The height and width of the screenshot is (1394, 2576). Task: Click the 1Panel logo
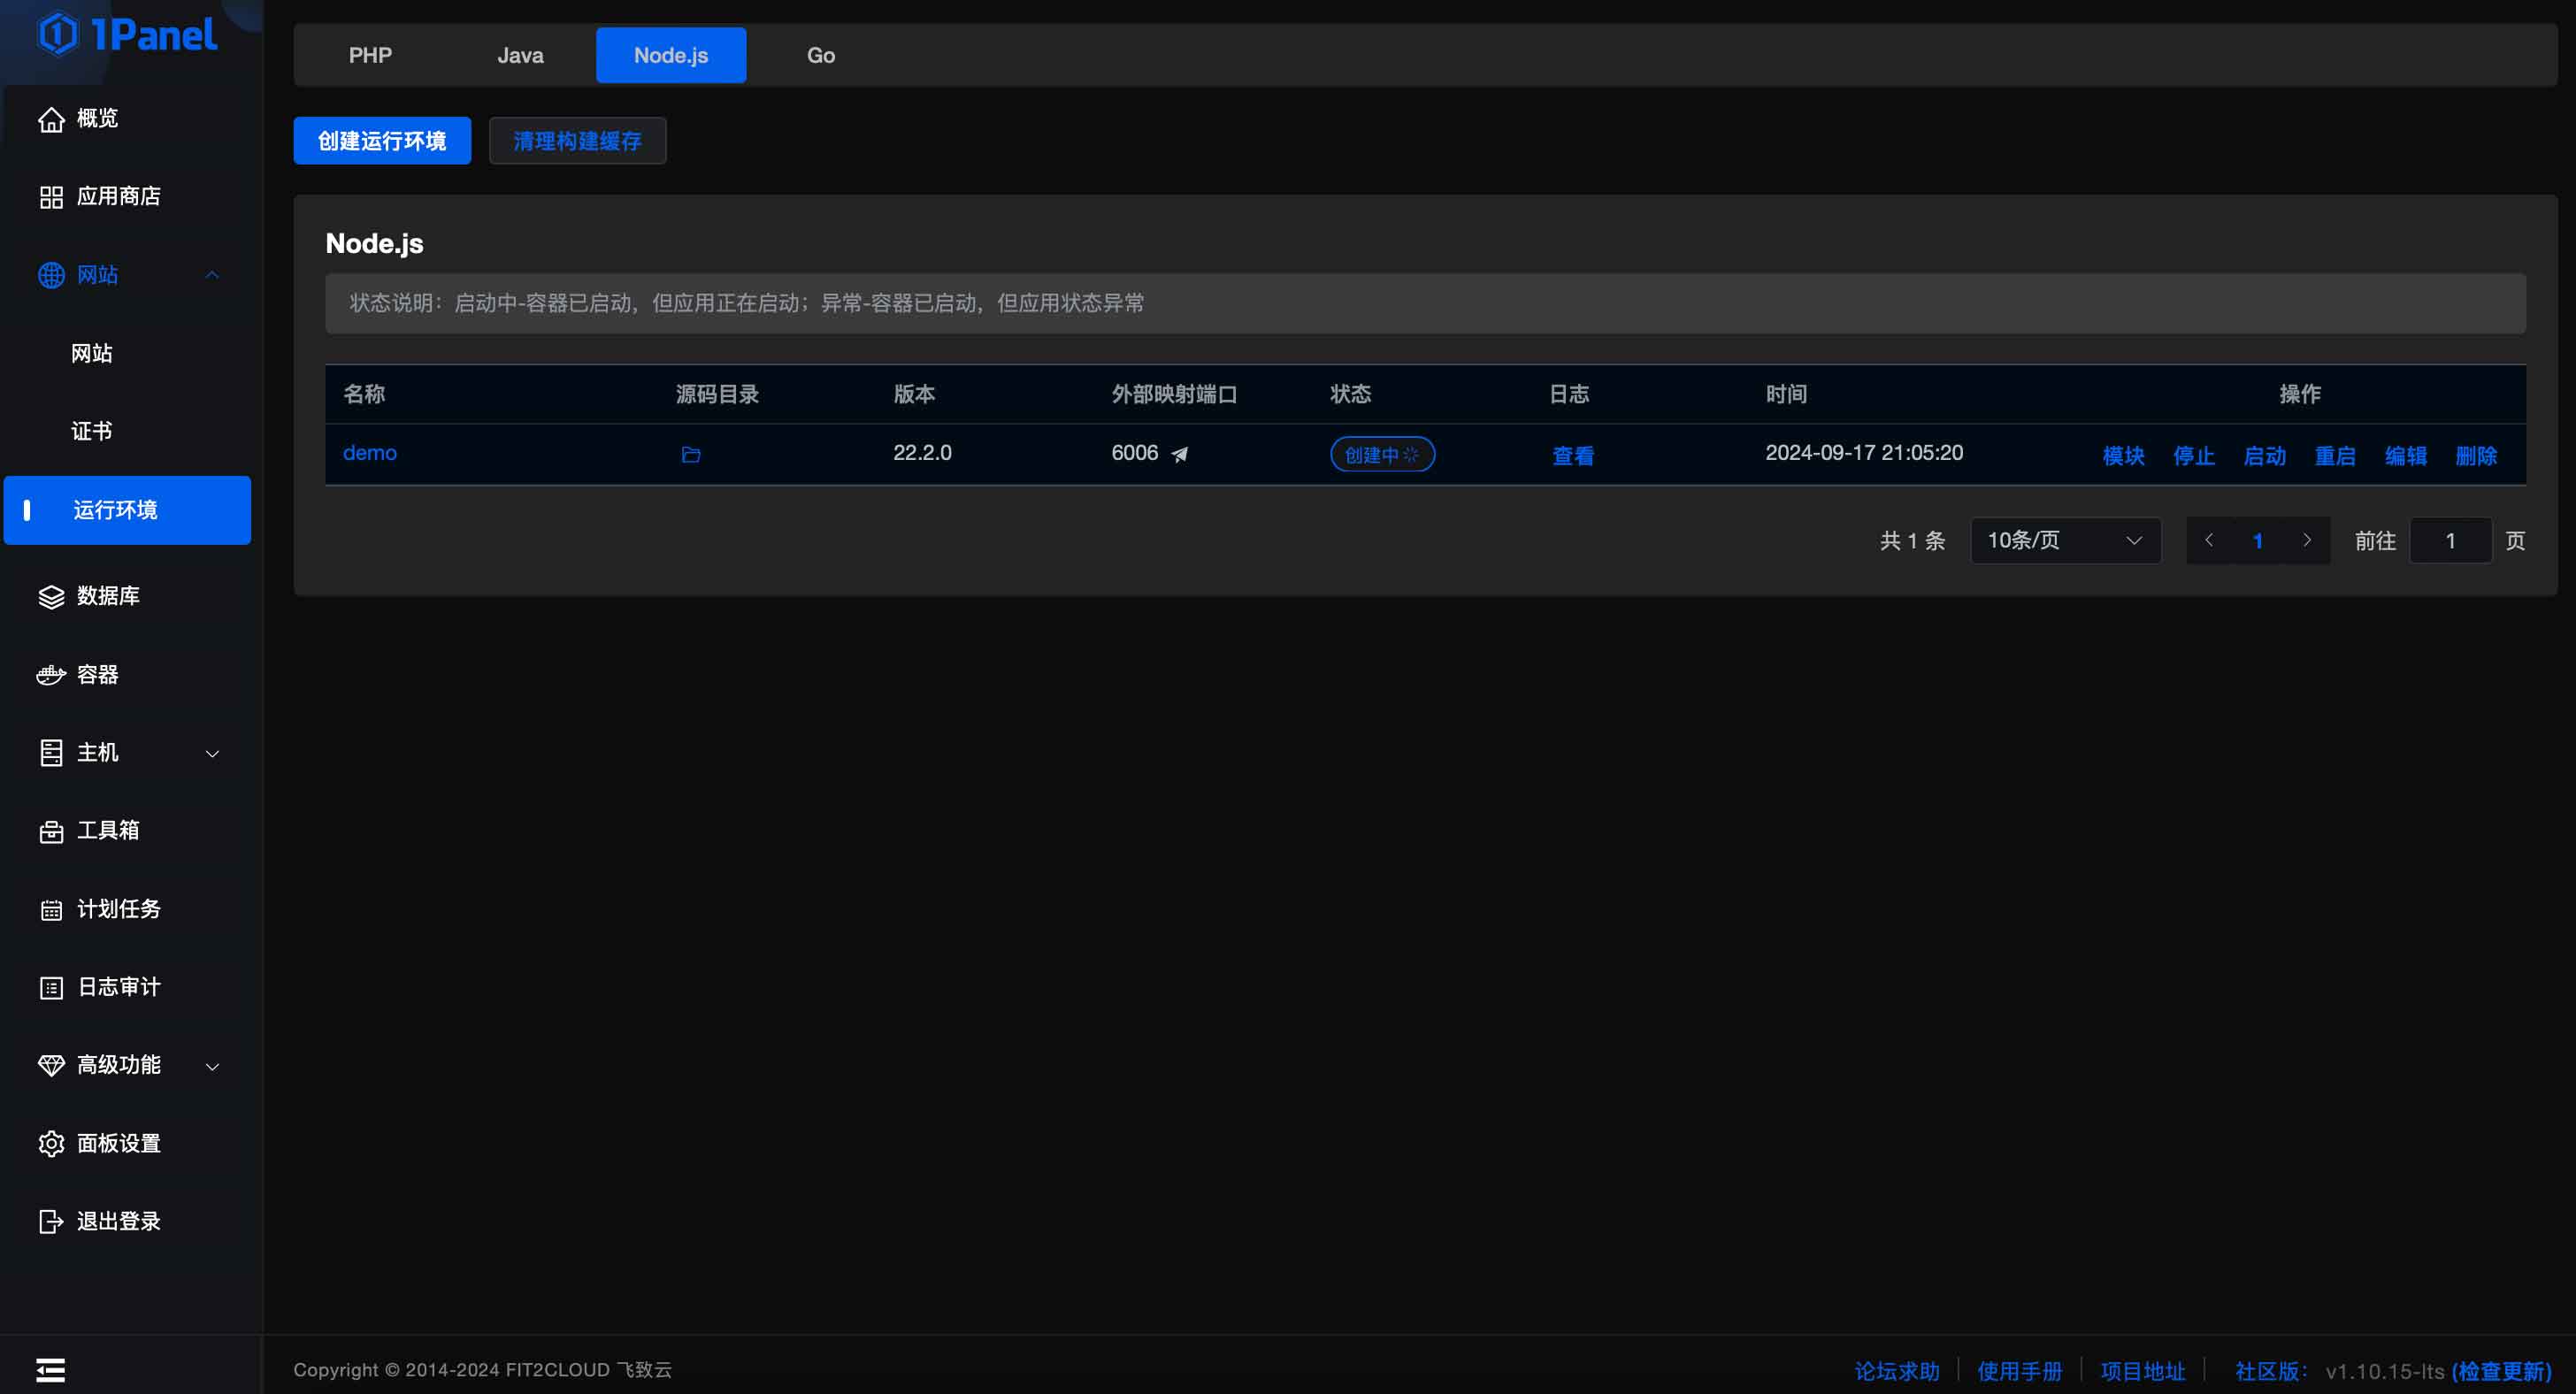tap(128, 34)
